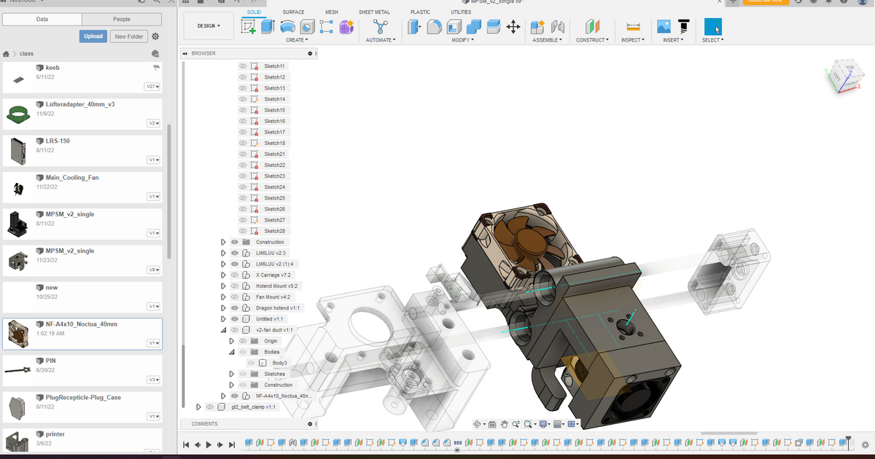Screen dimensions: 875x459
Task: Select the Measure tool under Inspect
Action: pyautogui.click(x=631, y=26)
